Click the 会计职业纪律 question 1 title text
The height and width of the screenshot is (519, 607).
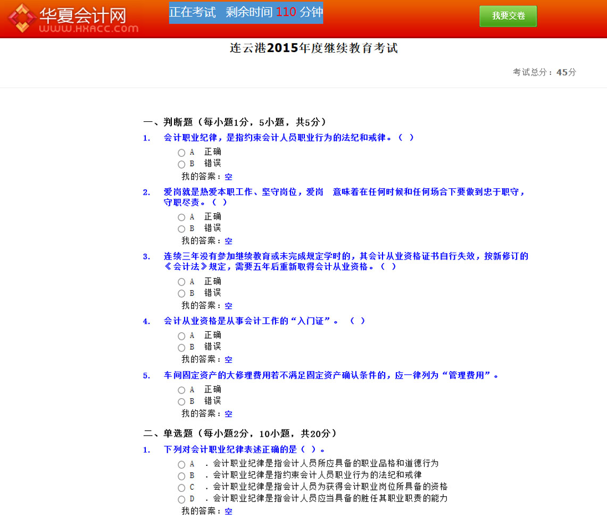(x=288, y=138)
